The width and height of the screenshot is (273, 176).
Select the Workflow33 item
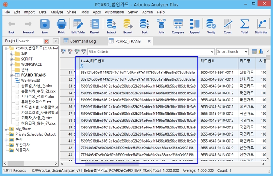tap(30, 81)
